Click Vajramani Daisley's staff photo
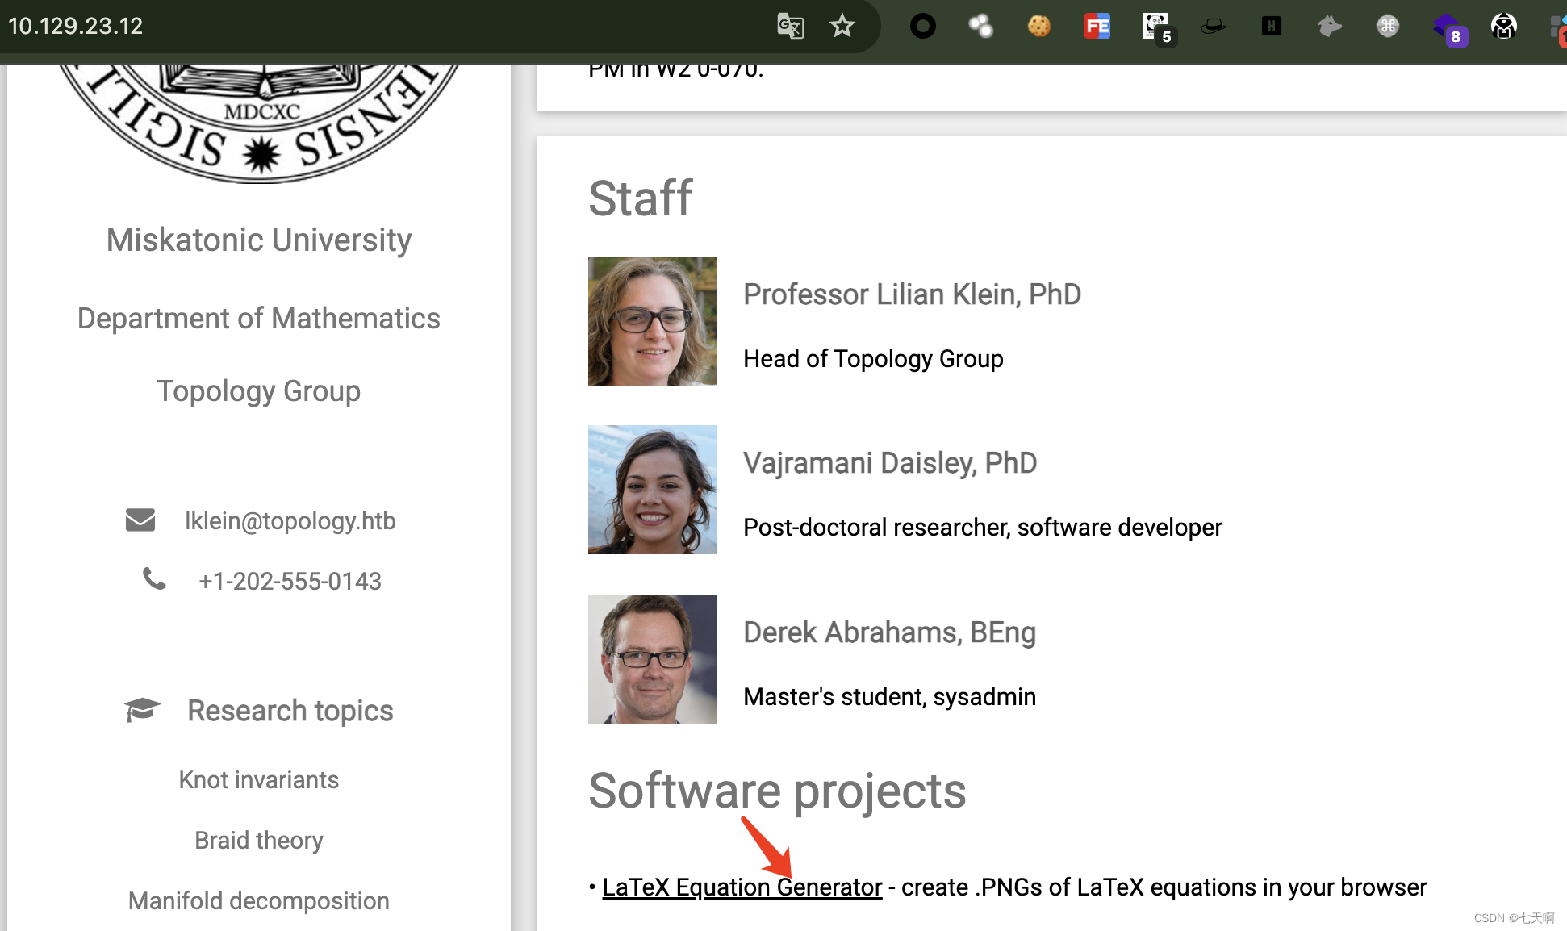Viewport: 1567px width, 931px height. (x=652, y=490)
